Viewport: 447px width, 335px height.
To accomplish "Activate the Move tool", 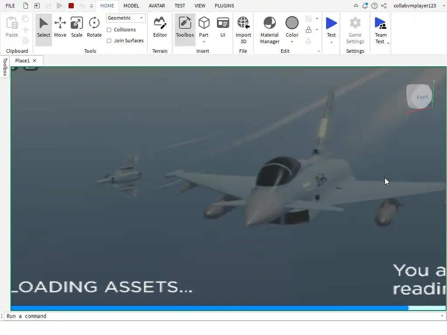I will click(60, 27).
